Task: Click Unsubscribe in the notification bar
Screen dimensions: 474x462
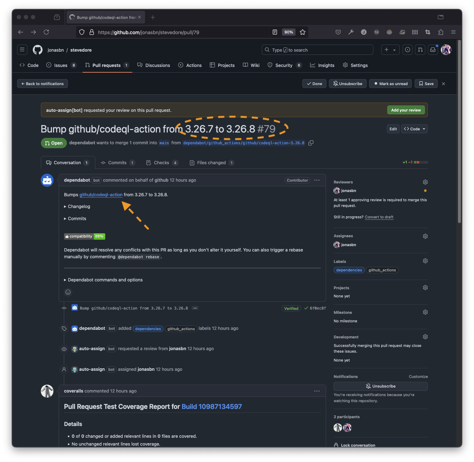Action: pos(348,84)
